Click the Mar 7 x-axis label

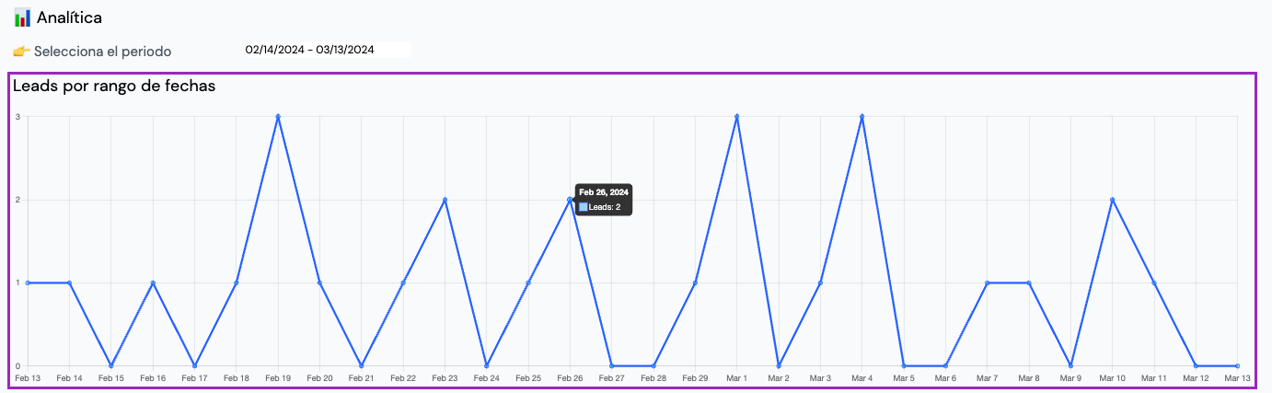pos(987,378)
